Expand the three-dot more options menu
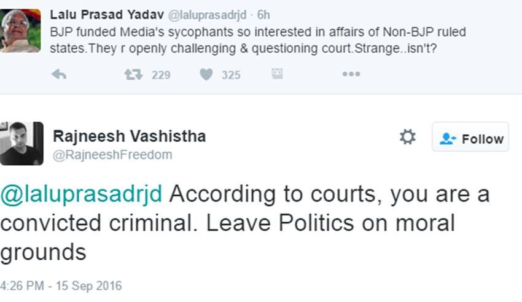Image resolution: width=522 pixels, height=302 pixels. point(351,74)
